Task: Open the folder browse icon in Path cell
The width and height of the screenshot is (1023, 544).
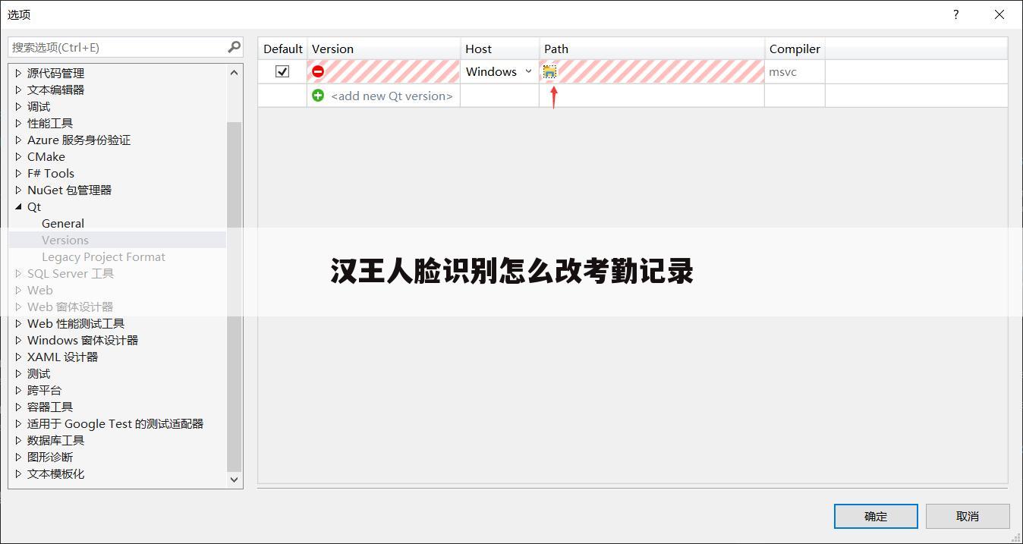Action: tap(549, 71)
